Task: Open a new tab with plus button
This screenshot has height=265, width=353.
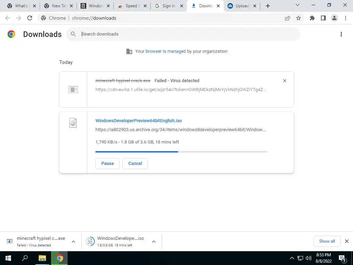Action: 268,6
